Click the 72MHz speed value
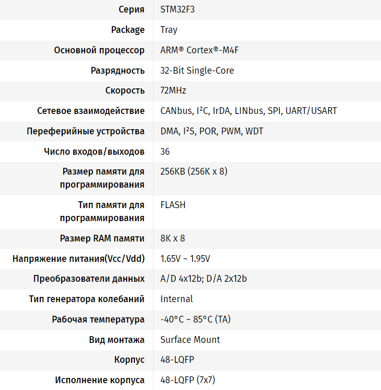The height and width of the screenshot is (390, 381). pos(174,90)
